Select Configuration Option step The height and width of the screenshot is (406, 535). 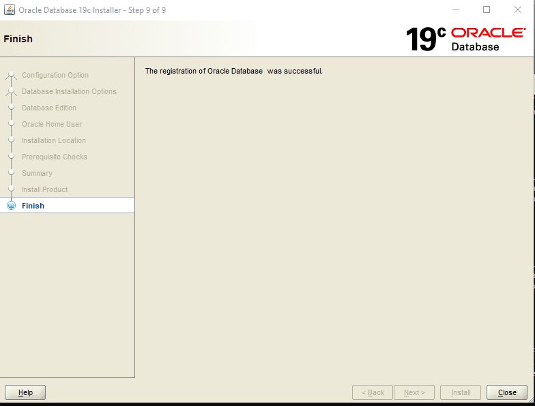pyautogui.click(x=55, y=75)
